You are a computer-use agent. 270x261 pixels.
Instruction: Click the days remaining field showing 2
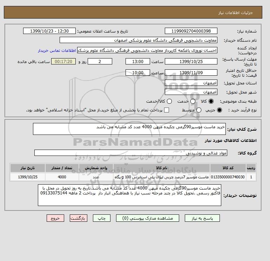click(100, 61)
